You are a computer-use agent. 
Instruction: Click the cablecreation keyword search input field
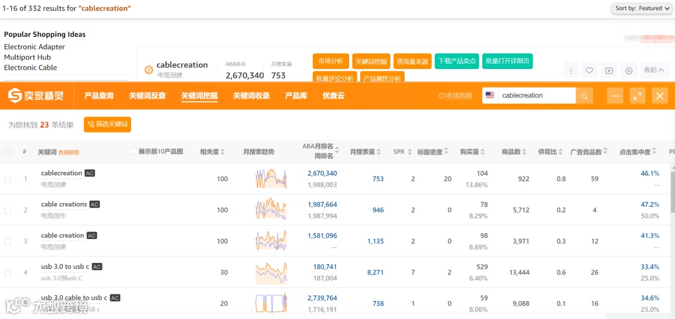[536, 95]
